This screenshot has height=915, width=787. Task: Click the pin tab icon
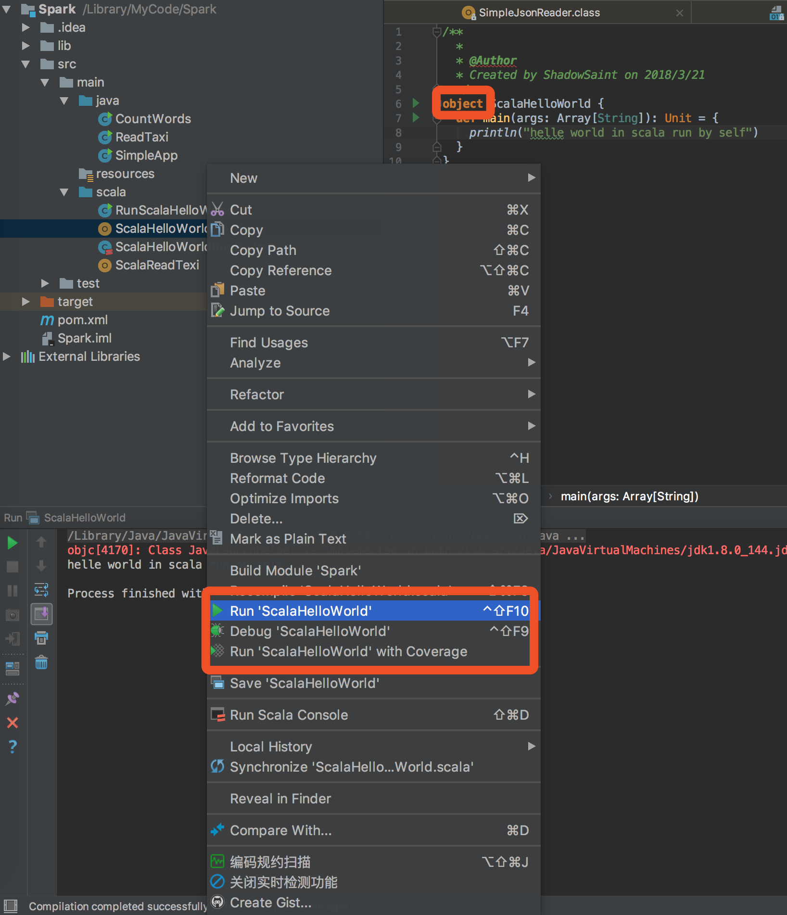pos(13,699)
